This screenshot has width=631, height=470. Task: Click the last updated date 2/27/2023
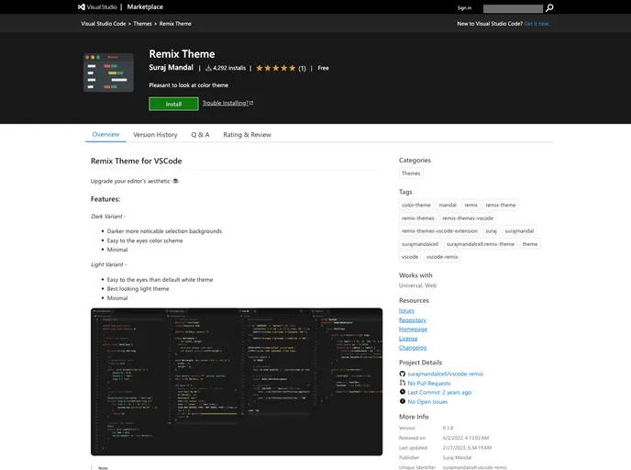tap(467, 447)
